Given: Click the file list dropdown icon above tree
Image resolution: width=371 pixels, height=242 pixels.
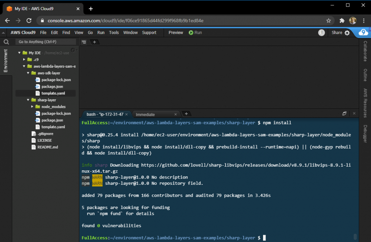Looking at the screenshot, I should [x=84, y=42].
